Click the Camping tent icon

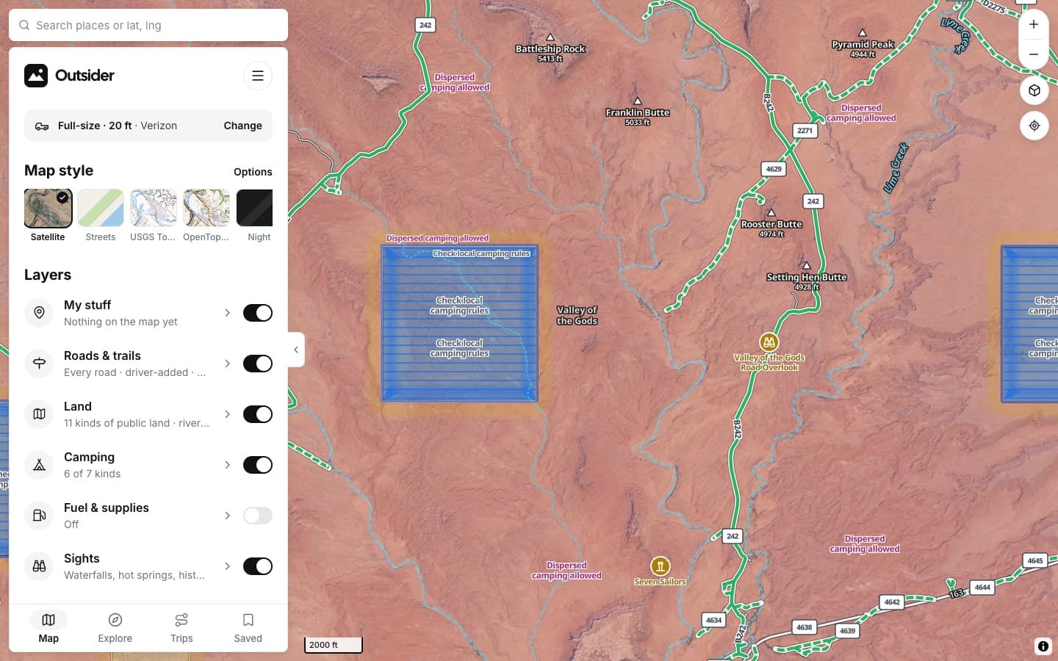coord(40,465)
